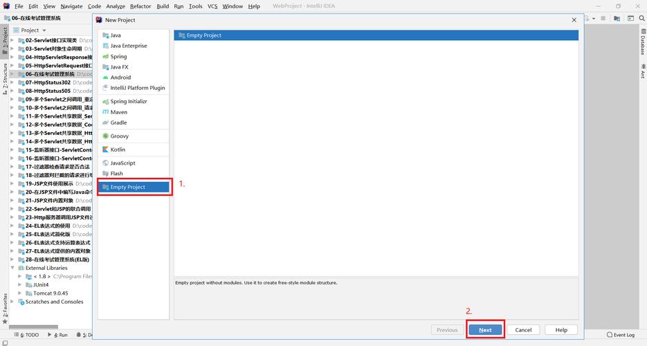Click the Cancel button
The image size is (647, 346).
click(x=523, y=330)
